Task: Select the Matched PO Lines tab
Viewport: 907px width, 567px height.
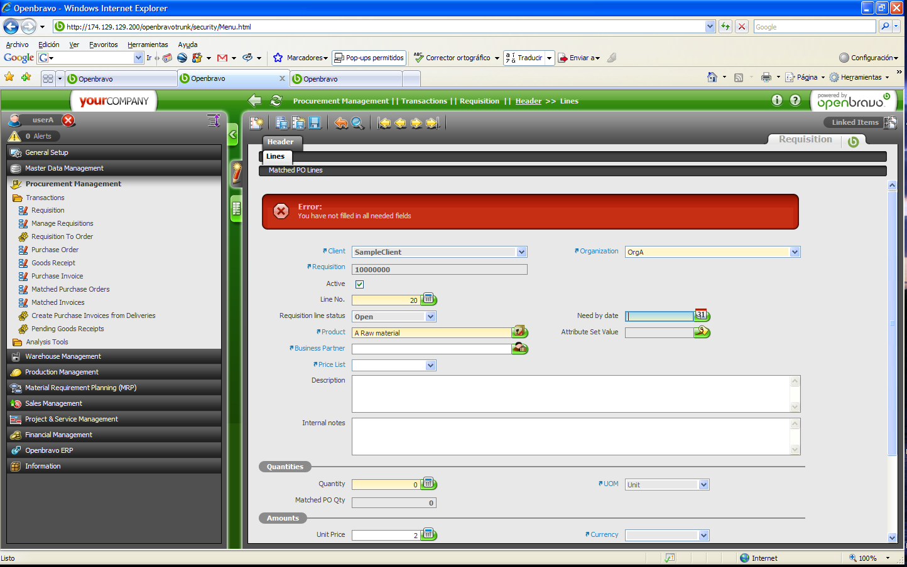Action: pos(295,171)
